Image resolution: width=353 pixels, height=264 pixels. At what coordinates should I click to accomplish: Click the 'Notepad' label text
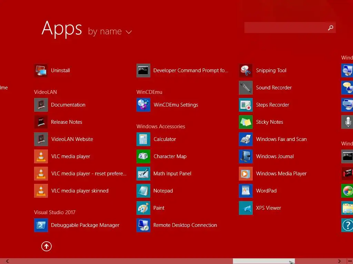click(163, 191)
